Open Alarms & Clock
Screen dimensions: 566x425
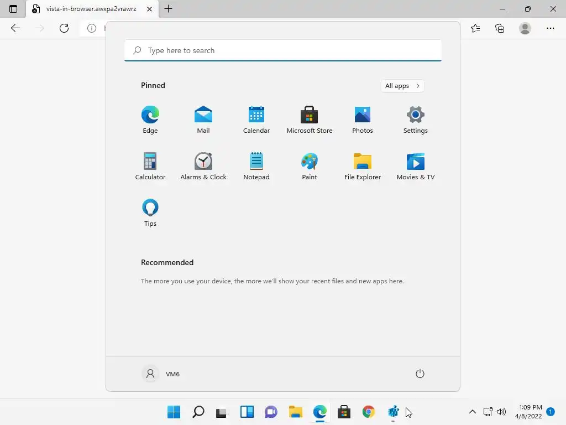point(203,166)
